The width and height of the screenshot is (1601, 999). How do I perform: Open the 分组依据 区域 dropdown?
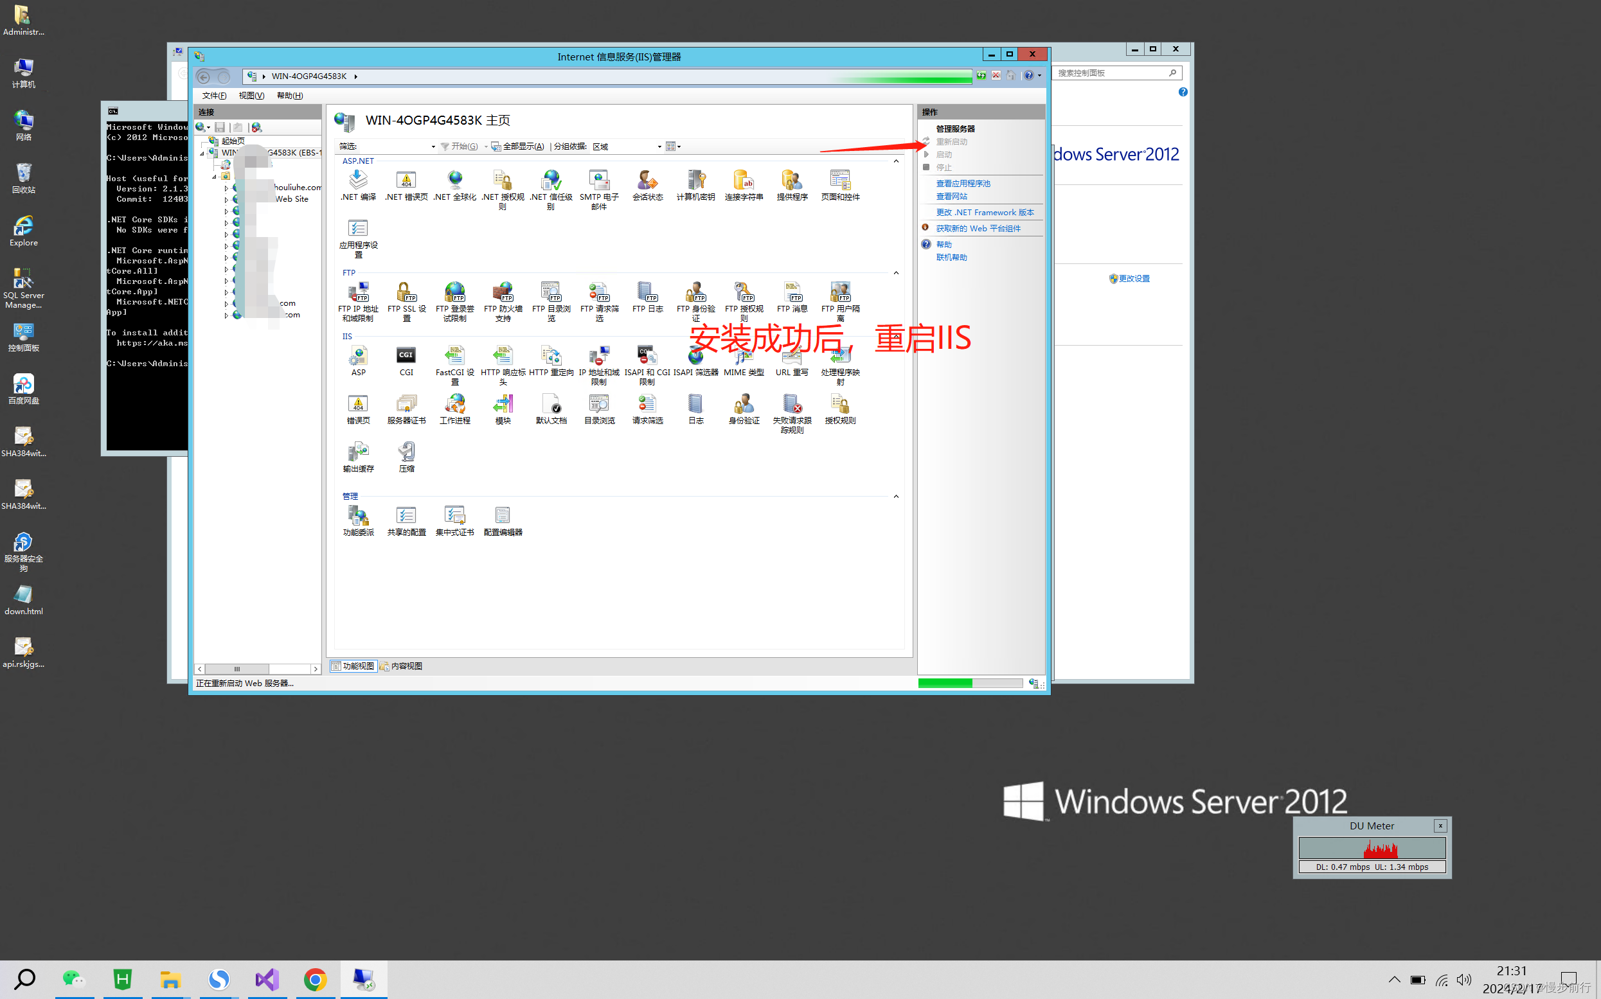[x=659, y=146]
